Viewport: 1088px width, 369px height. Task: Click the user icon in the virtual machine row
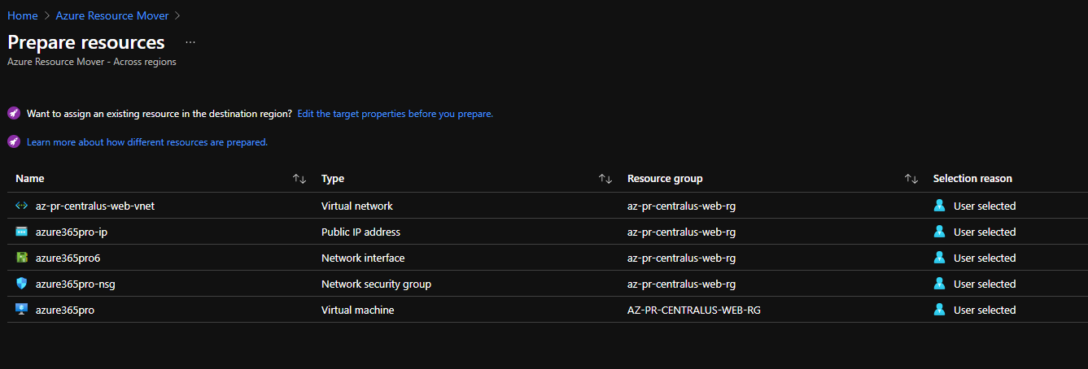point(940,310)
